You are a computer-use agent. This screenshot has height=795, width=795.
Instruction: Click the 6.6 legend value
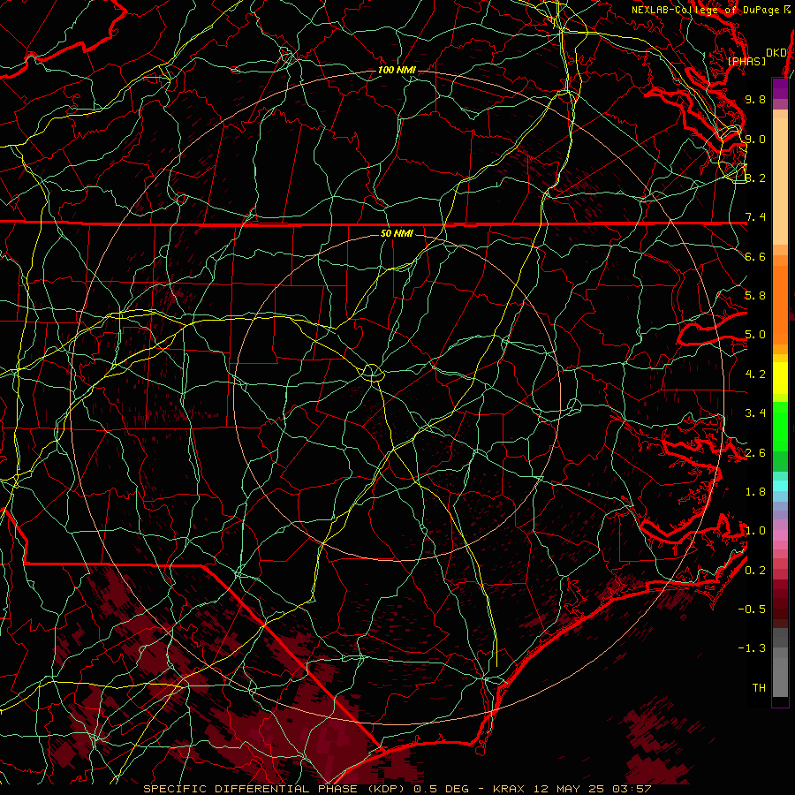tap(755, 256)
